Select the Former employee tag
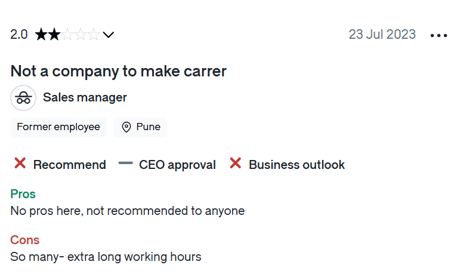Screen dimensions: 466x274 (x=58, y=127)
